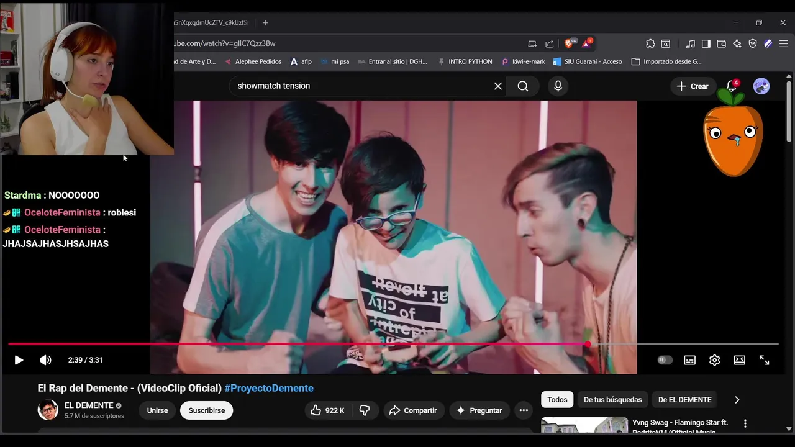Click the progress bar scrubber knob
The width and height of the screenshot is (795, 447).
point(588,344)
